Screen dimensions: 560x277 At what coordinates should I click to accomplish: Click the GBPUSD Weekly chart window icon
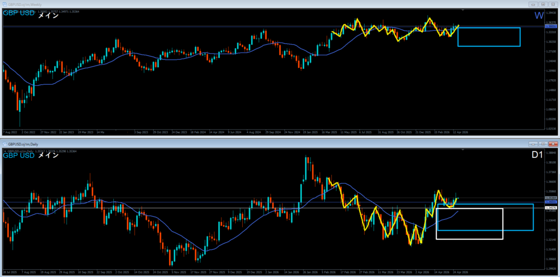coord(5,5)
